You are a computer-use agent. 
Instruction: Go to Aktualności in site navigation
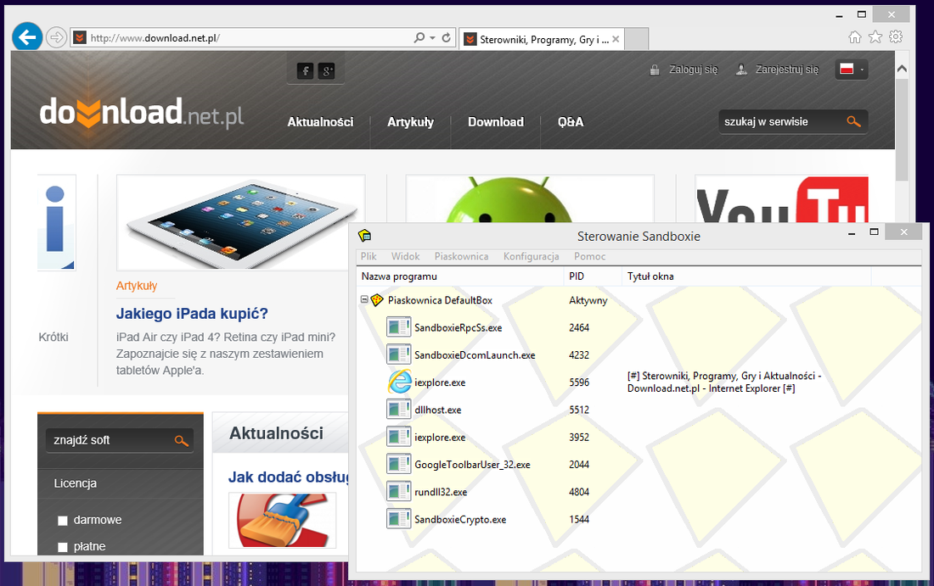[320, 122]
